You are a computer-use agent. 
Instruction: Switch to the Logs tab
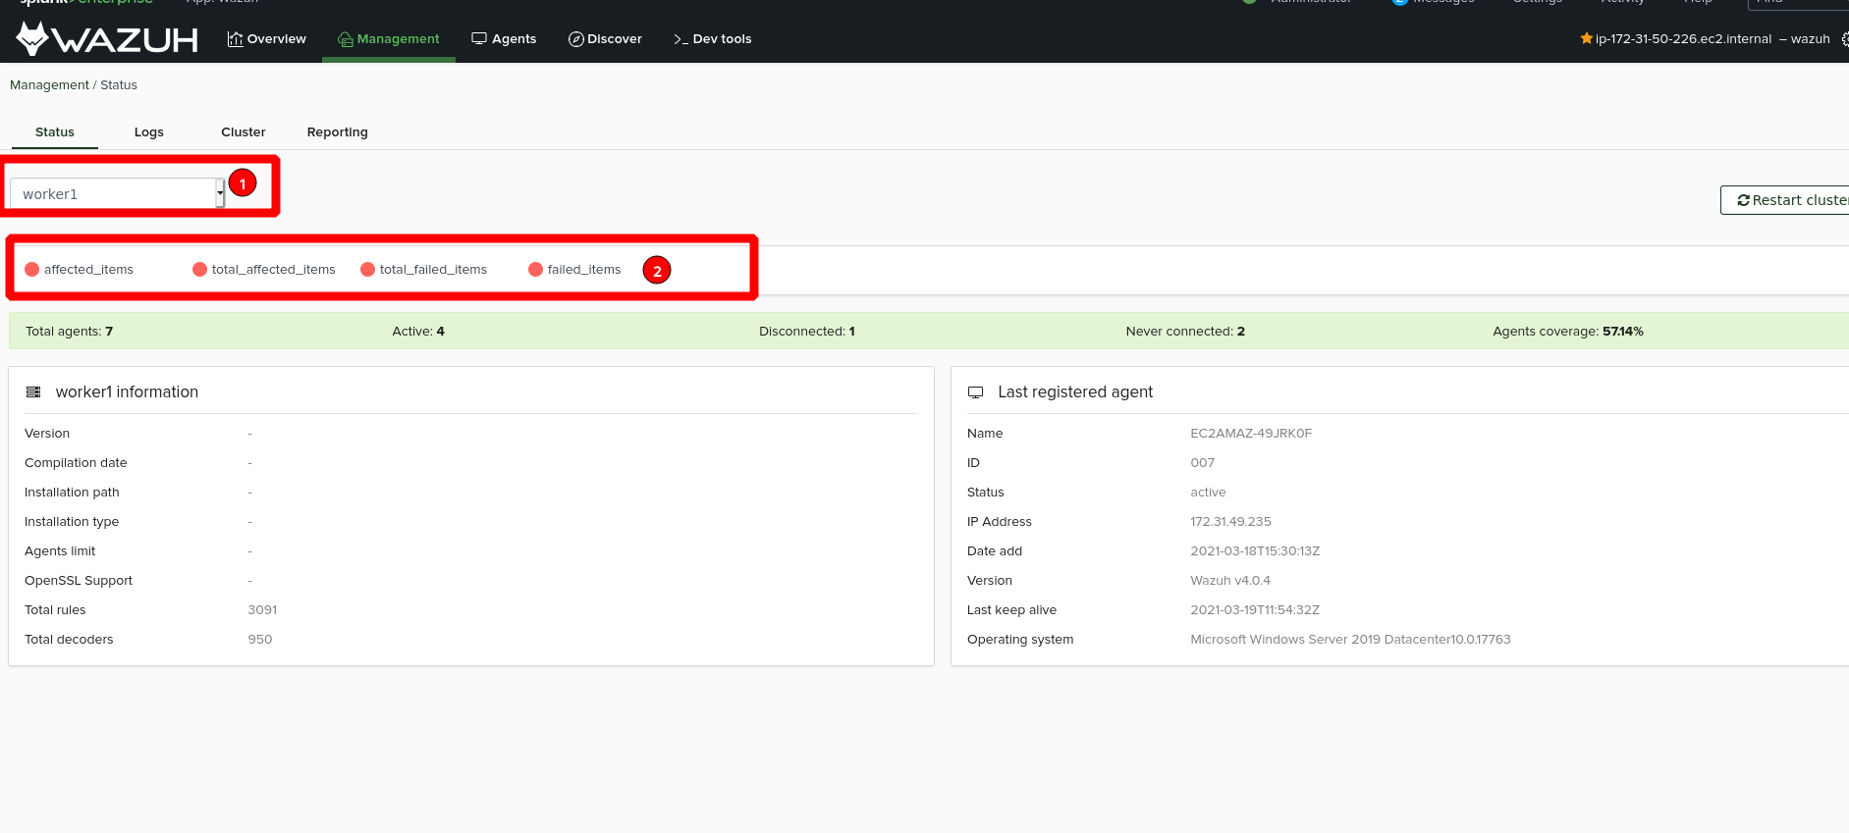tap(149, 132)
